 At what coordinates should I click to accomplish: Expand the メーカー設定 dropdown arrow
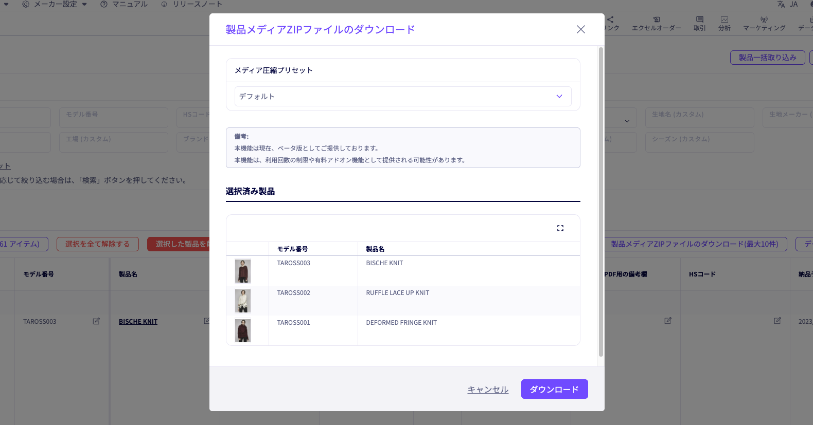coord(84,4)
